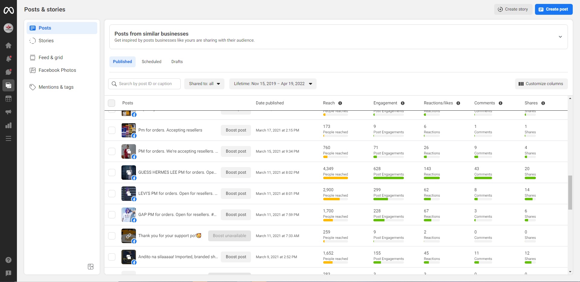The width and height of the screenshot is (580, 282).
Task: Open the Home icon in left sidebar
Action: tap(8, 46)
